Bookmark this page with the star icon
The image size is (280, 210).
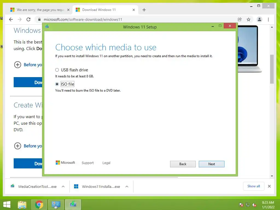tap(248, 19)
